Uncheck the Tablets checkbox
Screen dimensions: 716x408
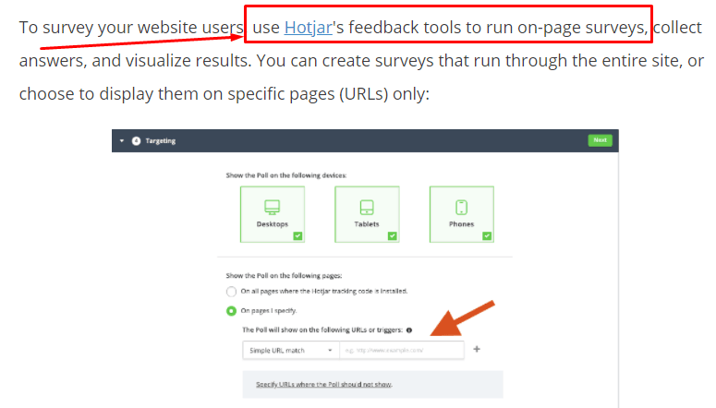(393, 235)
